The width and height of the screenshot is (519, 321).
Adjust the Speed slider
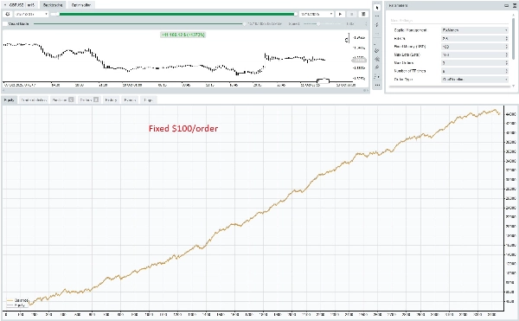(321, 24)
